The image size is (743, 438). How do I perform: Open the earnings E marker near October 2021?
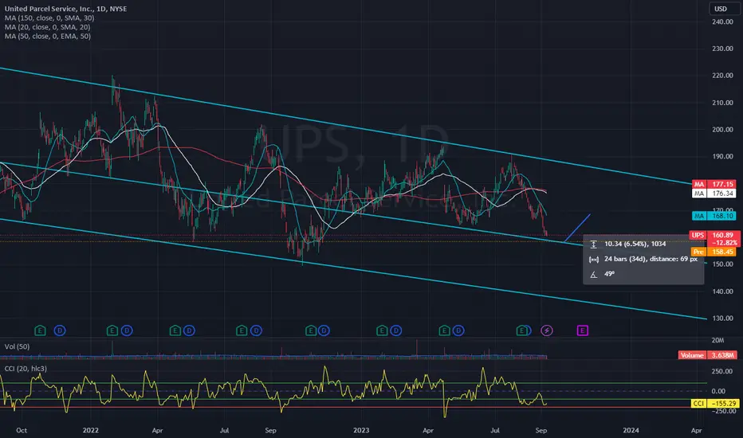tap(41, 330)
